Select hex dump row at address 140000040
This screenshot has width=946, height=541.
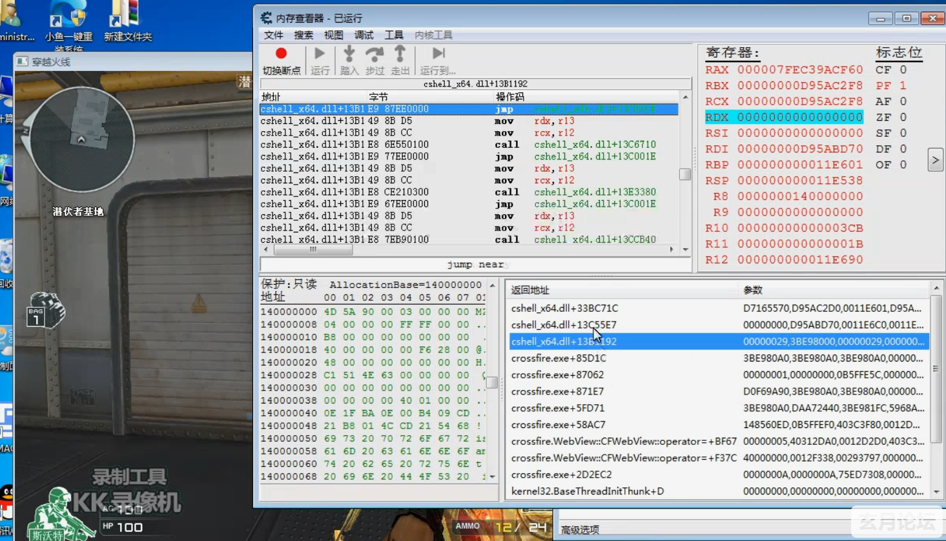pos(373,413)
